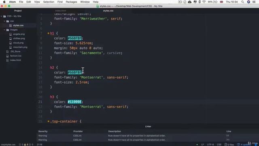
Task: Collapse the css folder arrow
Action: tap(4, 21)
